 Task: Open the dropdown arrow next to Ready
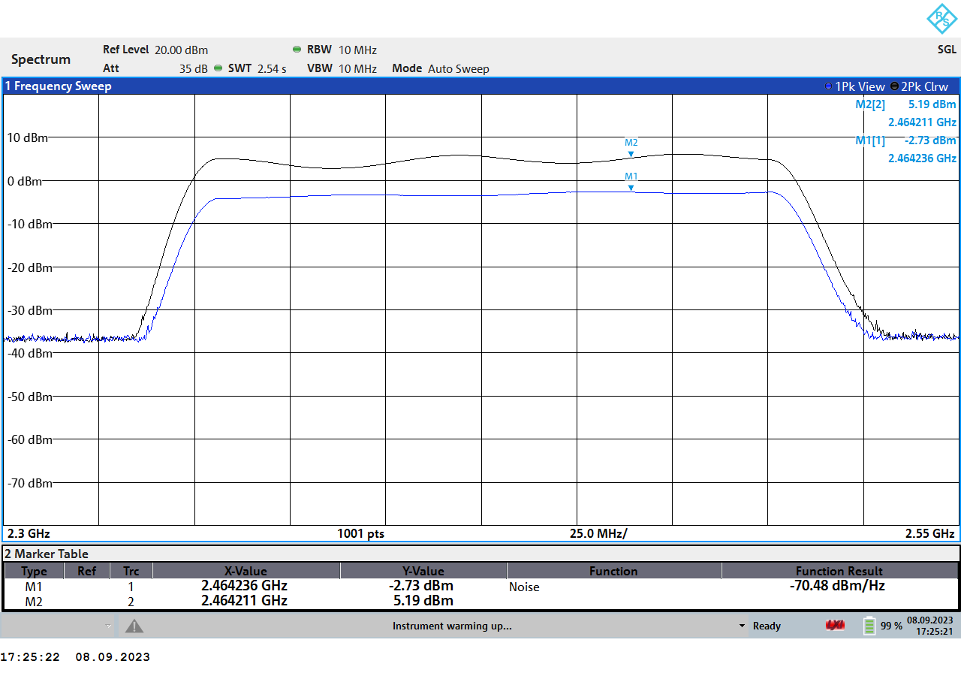point(743,626)
